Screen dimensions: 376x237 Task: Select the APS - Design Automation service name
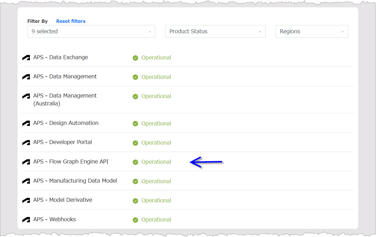pyautogui.click(x=66, y=123)
